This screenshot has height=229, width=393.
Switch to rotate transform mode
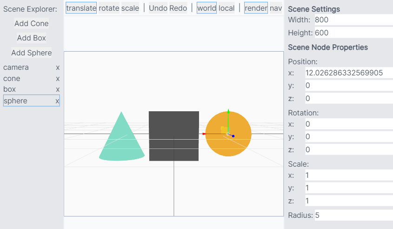click(x=109, y=8)
